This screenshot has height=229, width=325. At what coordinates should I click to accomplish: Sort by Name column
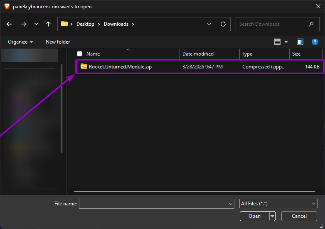pos(93,54)
